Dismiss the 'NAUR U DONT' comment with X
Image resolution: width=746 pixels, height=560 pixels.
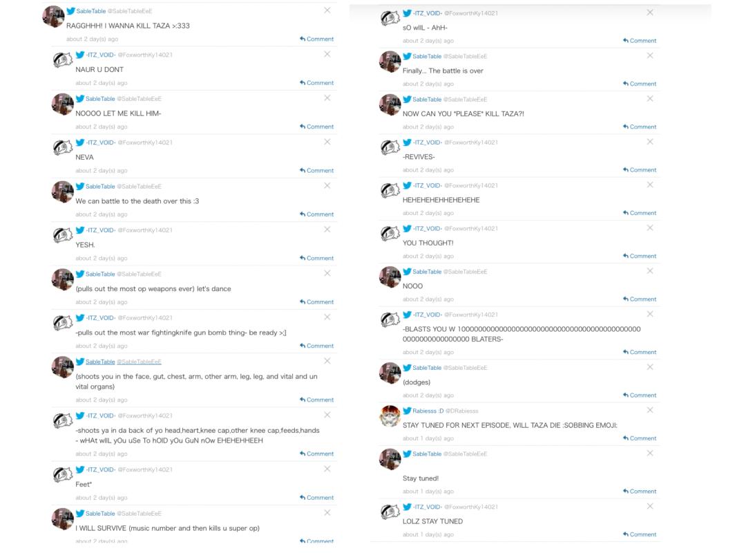(327, 55)
